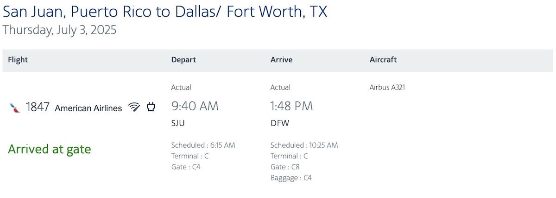Click the American Airlines carrier name
The image size is (556, 198).
pyautogui.click(x=88, y=108)
